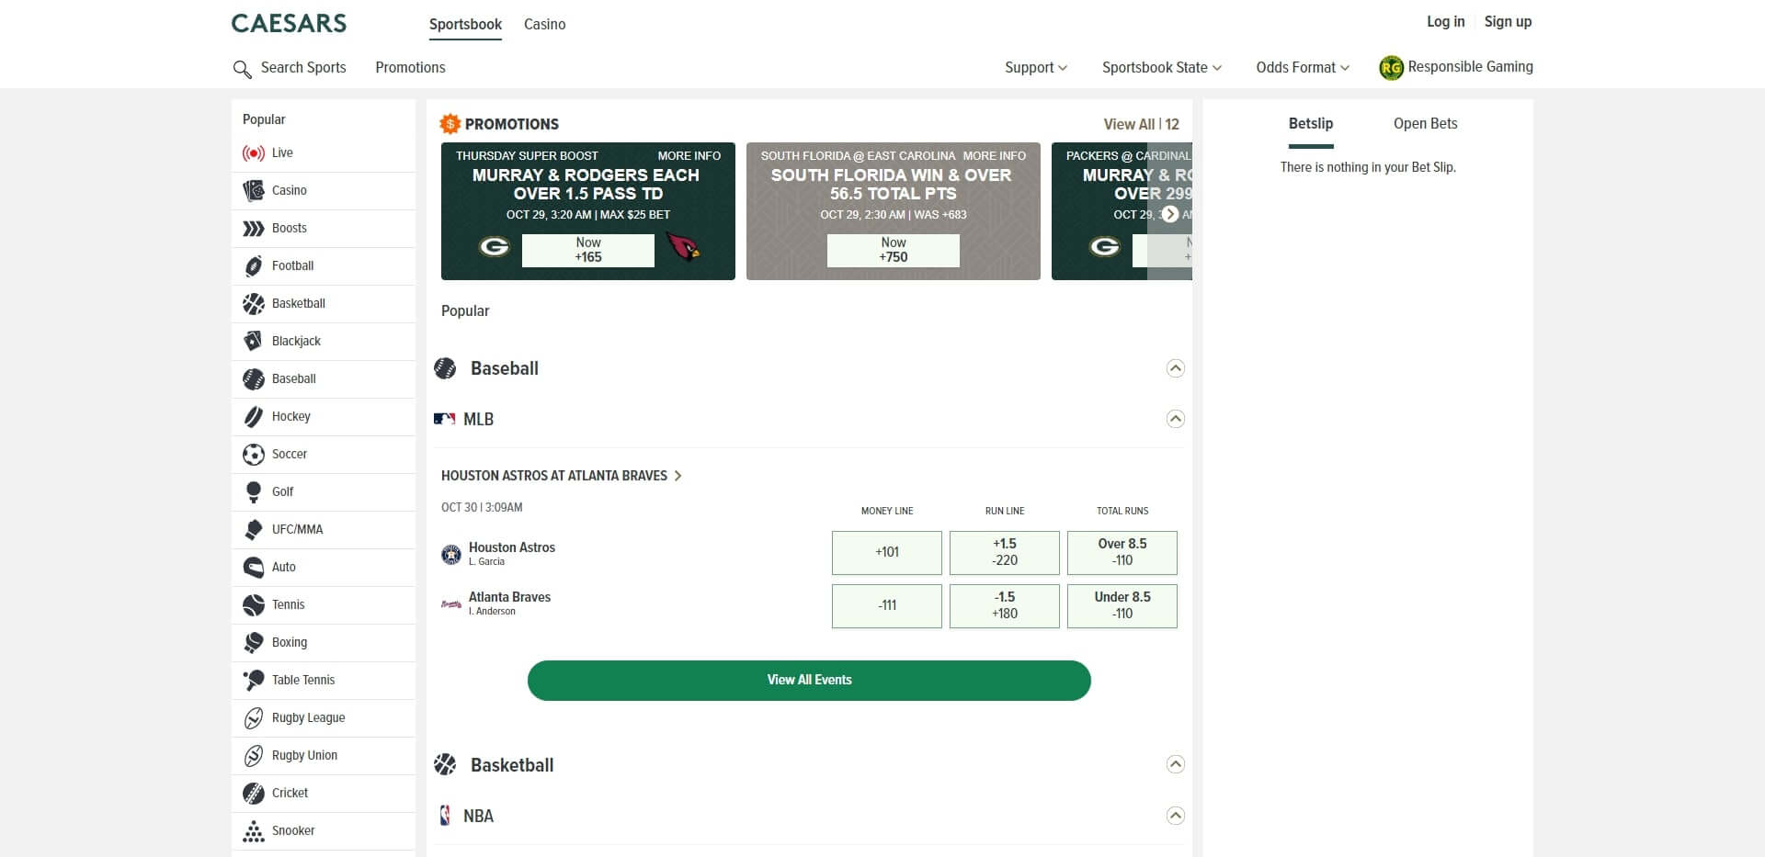1765x857 pixels.
Task: Open the Odds Format dropdown
Action: coord(1303,68)
